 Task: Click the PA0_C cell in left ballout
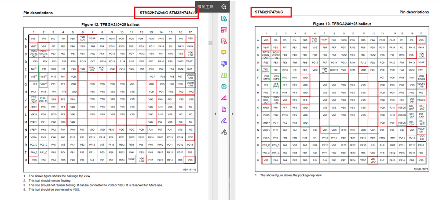33,152
